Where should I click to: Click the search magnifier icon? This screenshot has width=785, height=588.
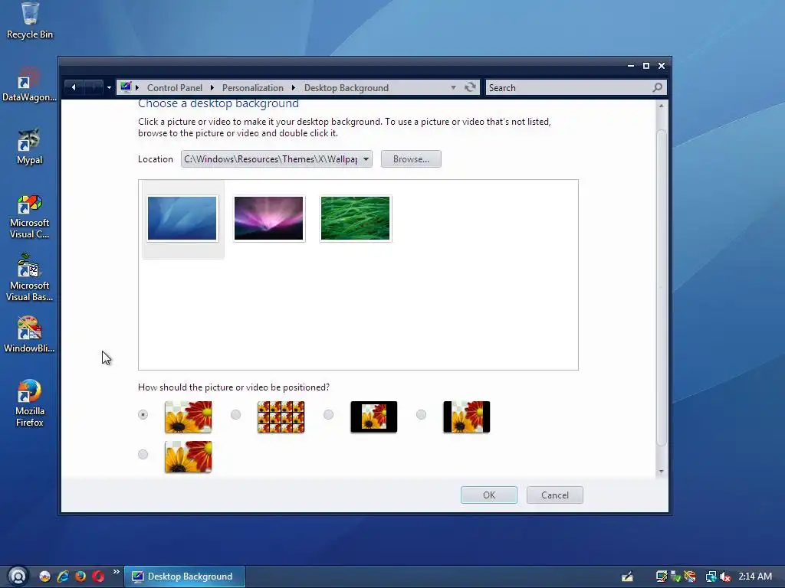tap(657, 87)
